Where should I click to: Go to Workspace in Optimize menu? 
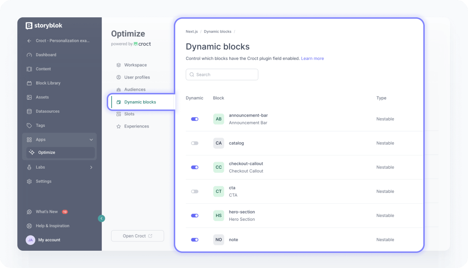click(x=136, y=65)
